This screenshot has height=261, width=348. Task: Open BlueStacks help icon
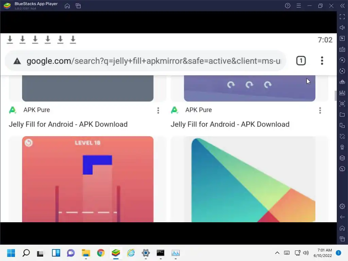click(x=288, y=6)
